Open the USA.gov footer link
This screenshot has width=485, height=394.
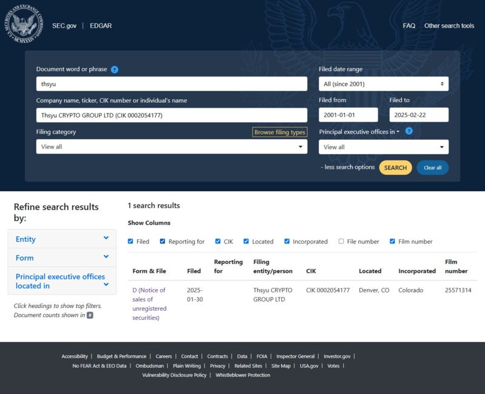coord(309,366)
